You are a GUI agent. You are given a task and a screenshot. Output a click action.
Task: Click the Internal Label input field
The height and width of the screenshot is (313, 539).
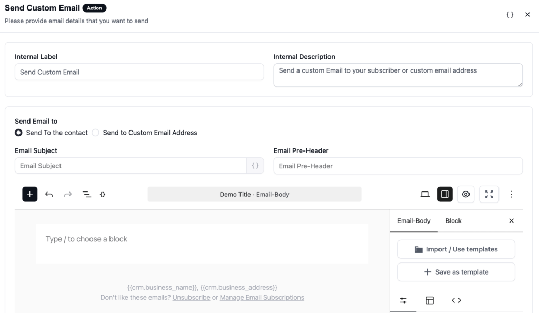(x=139, y=72)
